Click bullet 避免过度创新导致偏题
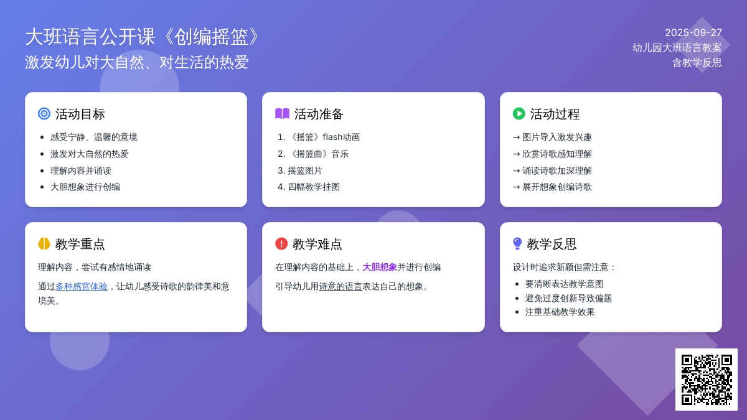This screenshot has height=420, width=747. pyautogui.click(x=568, y=298)
